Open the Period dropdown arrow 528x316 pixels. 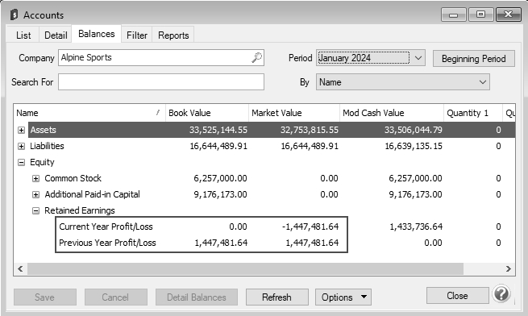[418, 58]
